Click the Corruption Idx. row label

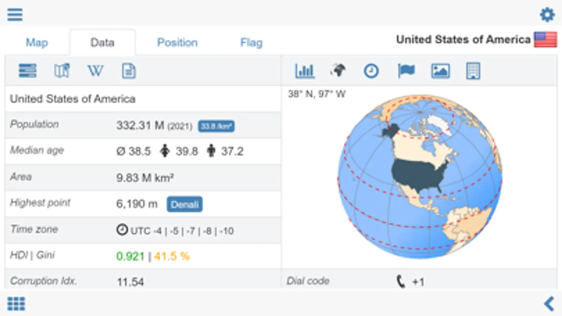43,281
